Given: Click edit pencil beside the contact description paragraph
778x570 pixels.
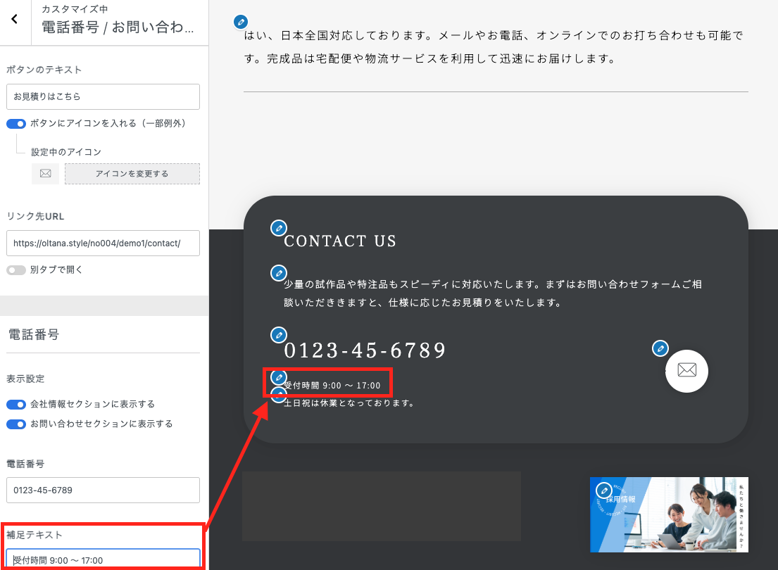Looking at the screenshot, I should coord(280,273).
